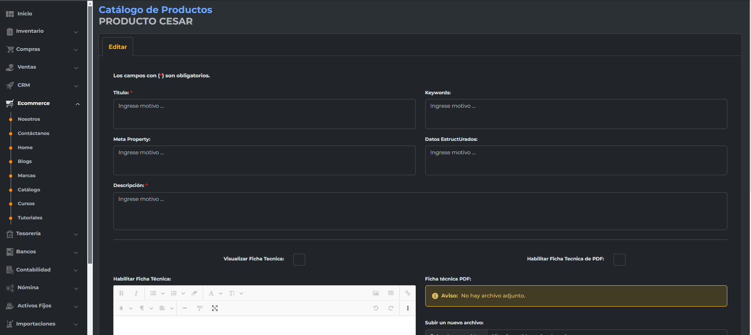Insert a bulleted list
The image size is (751, 335).
[153, 293]
